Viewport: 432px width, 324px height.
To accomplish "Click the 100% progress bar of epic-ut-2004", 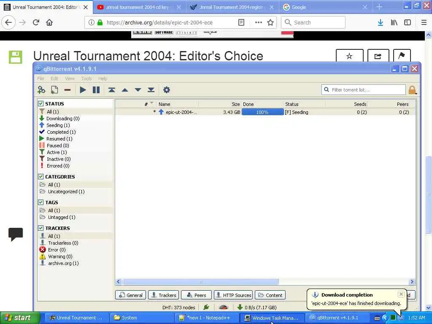I will pyautogui.click(x=262, y=112).
